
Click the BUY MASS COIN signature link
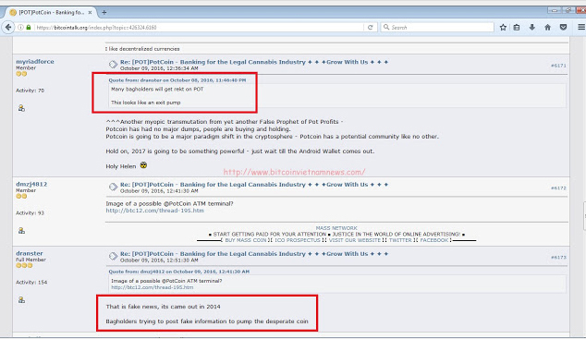(246, 240)
